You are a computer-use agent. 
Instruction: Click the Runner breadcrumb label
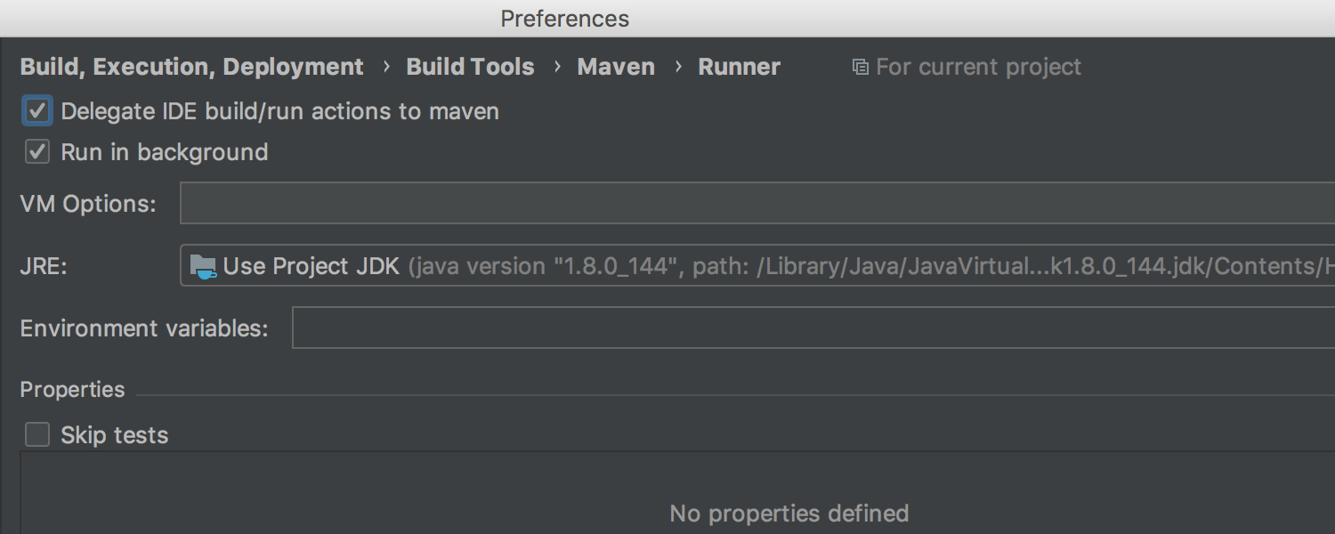(x=739, y=67)
